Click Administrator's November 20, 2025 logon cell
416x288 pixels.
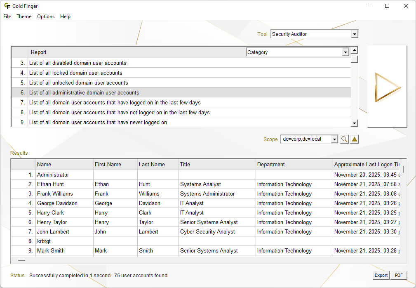(x=367, y=175)
